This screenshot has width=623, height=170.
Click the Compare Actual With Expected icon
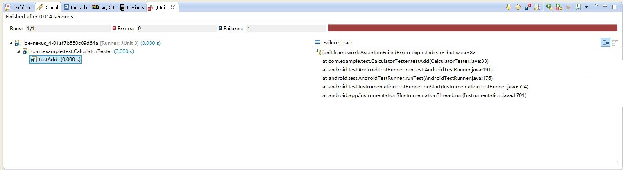[x=614, y=42]
